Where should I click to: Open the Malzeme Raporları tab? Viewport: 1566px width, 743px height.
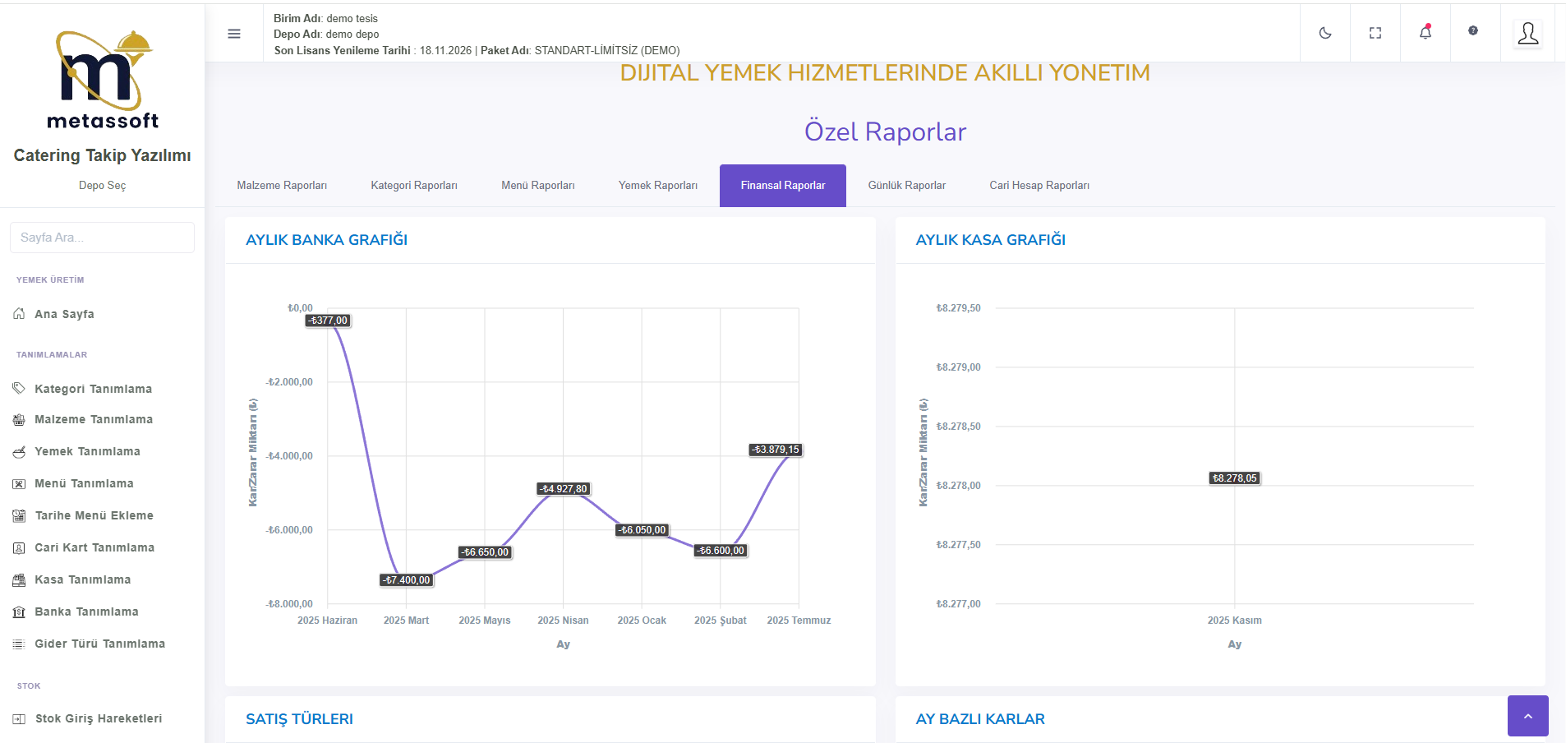282,186
